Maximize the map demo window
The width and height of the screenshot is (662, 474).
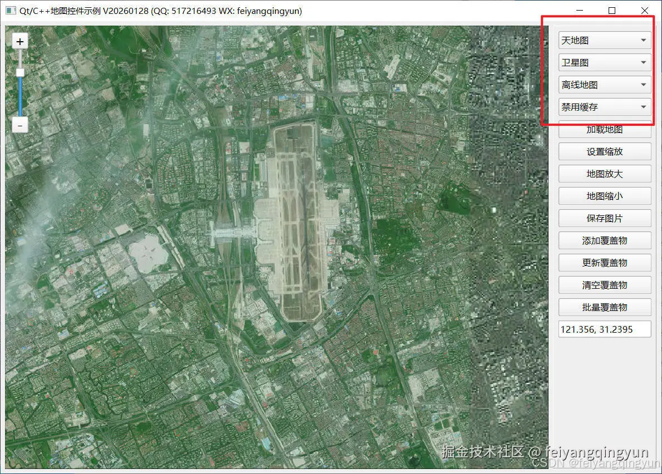coord(612,11)
